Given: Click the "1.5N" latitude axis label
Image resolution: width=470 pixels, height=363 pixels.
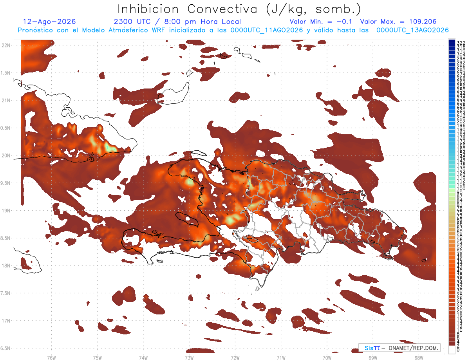Looking at the screenshot, I should [5, 73].
